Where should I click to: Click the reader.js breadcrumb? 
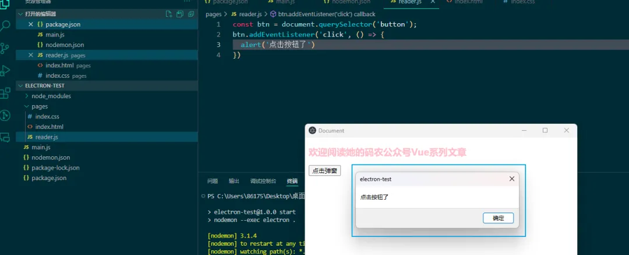tap(250, 14)
